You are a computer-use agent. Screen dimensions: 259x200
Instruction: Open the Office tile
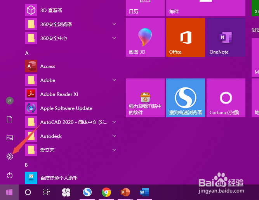click(x=186, y=37)
